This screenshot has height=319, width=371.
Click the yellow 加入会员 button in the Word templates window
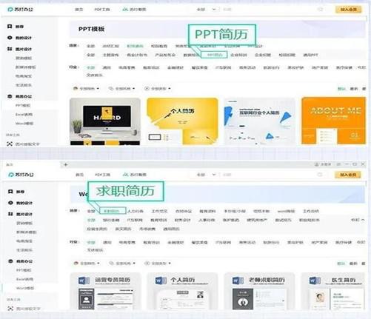(348, 175)
